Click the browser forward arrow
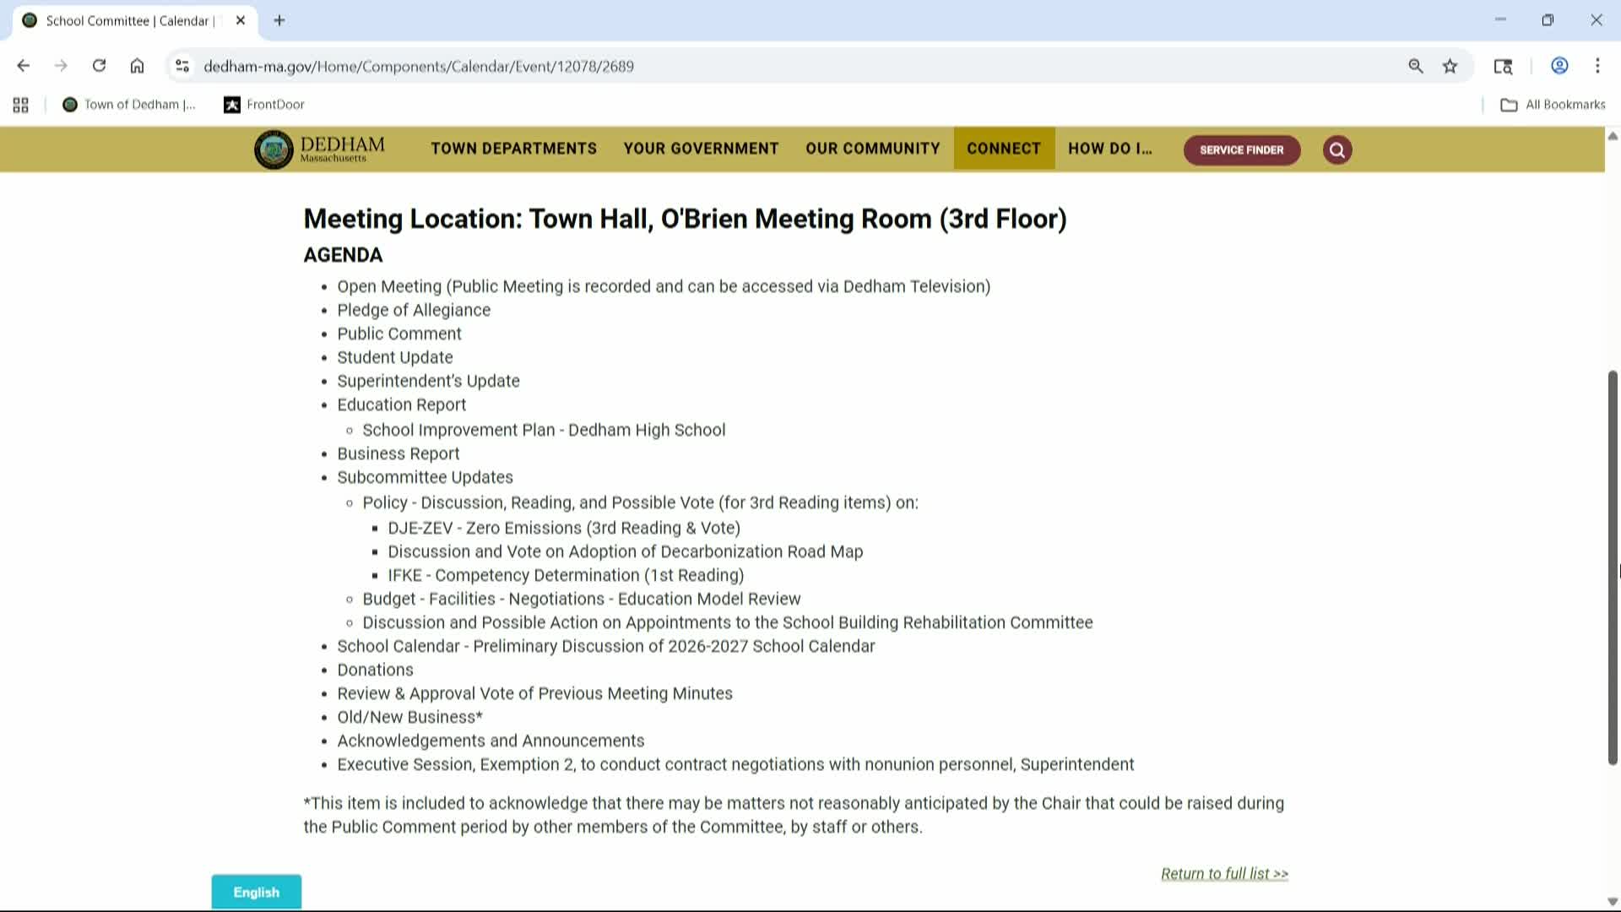The width and height of the screenshot is (1621, 912). pos(60,65)
